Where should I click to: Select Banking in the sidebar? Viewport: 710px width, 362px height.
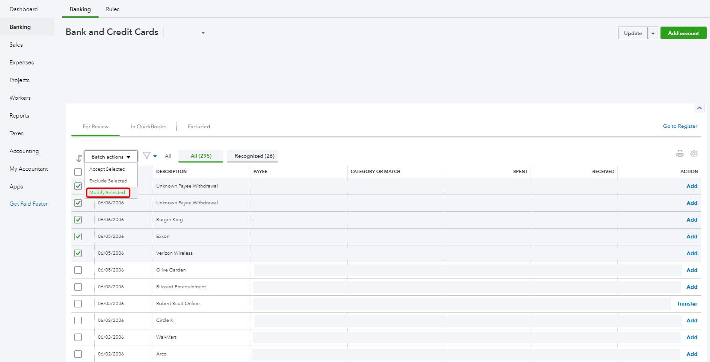[20, 27]
